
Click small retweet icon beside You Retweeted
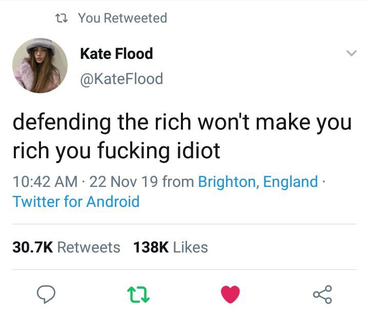61,18
